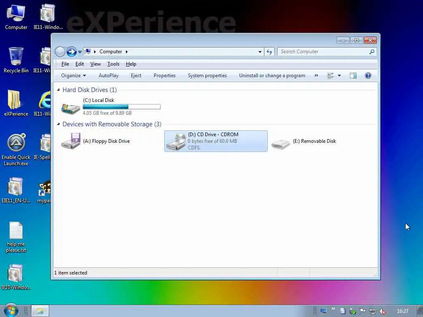The width and height of the screenshot is (423, 317).
Task: Click the Internet Explorer desktop shortcut
Action: tap(45, 103)
